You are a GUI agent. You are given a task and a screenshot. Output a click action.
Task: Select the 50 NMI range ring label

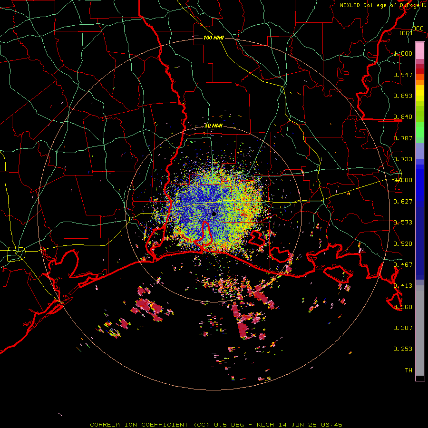[x=214, y=126]
